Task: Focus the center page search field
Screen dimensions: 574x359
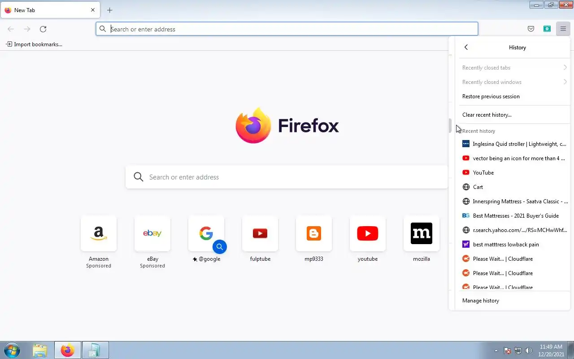Action: click(287, 177)
